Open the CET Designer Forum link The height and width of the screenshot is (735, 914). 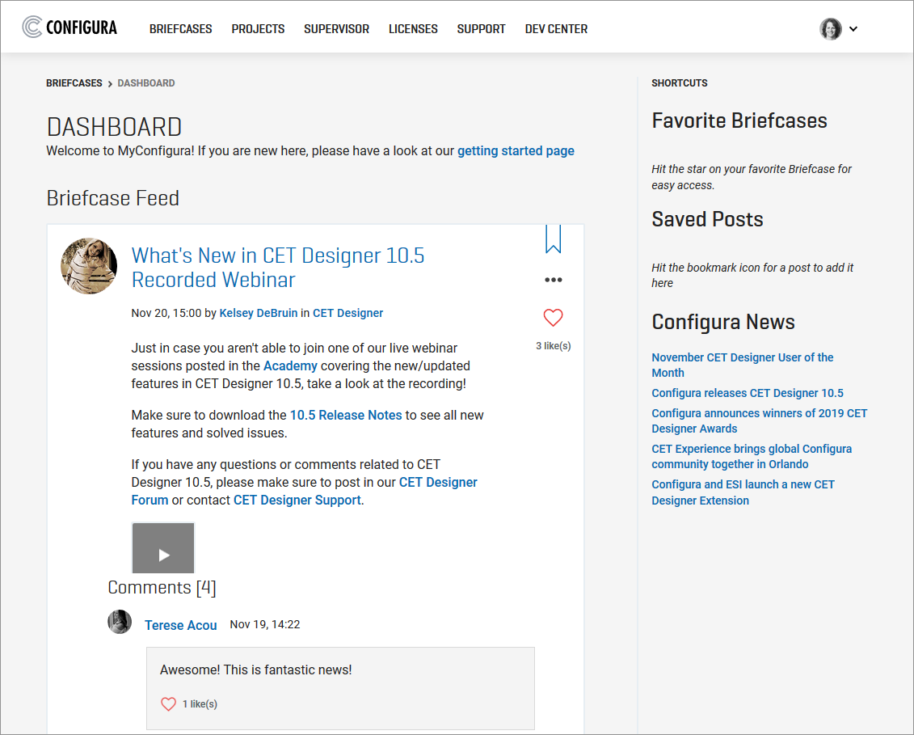point(305,491)
